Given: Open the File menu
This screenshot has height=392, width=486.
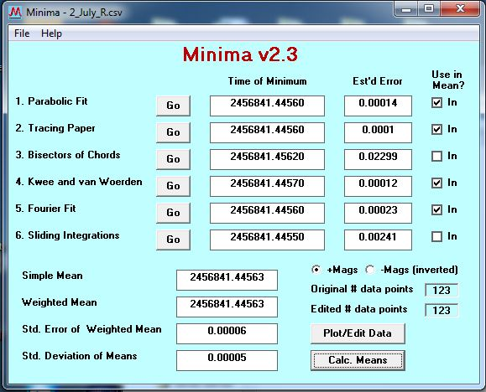Looking at the screenshot, I should click(22, 34).
